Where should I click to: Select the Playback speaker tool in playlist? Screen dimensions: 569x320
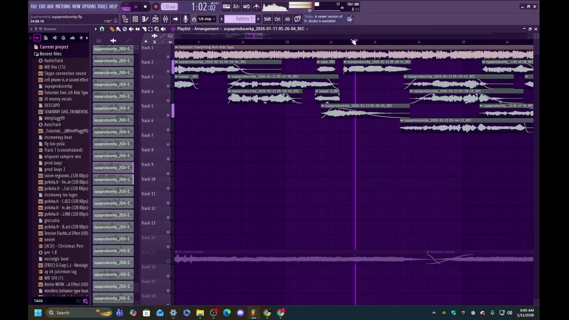[163, 29]
